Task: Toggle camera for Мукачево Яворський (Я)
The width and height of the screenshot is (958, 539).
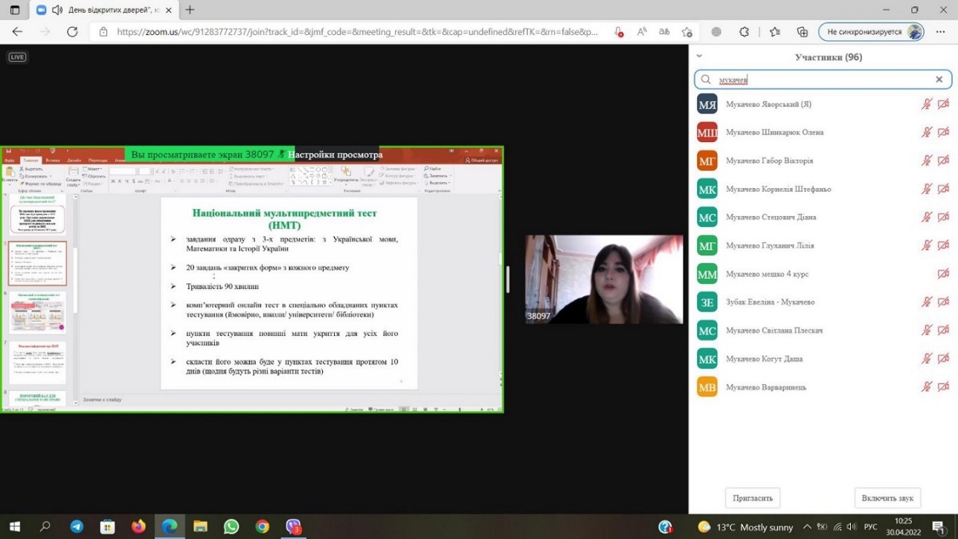Action: (x=943, y=104)
